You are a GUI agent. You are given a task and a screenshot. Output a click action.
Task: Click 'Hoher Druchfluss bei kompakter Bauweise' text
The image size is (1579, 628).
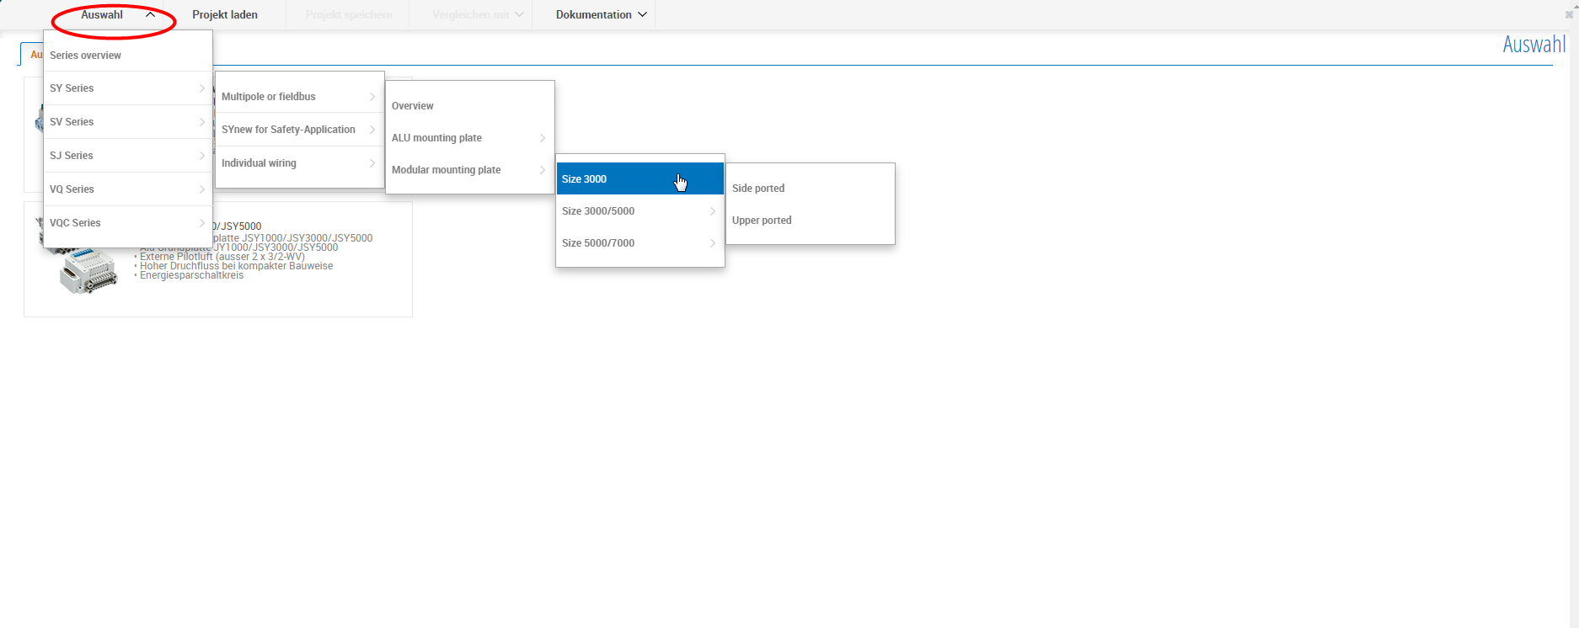[236, 266]
